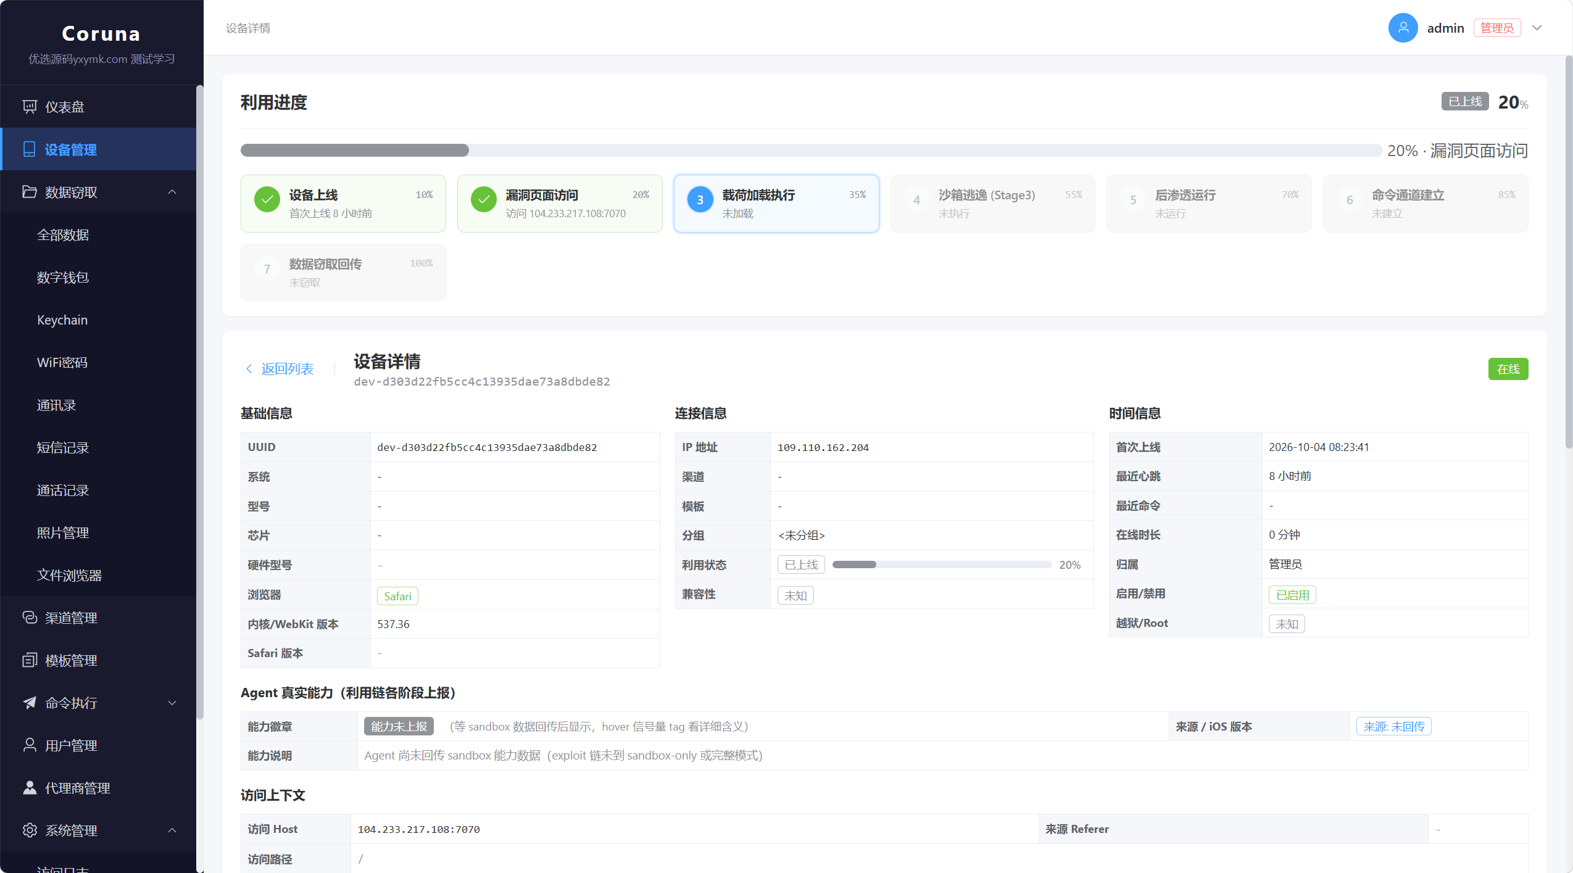
Task: Open WiFi密码 menu item
Action: (x=98, y=362)
